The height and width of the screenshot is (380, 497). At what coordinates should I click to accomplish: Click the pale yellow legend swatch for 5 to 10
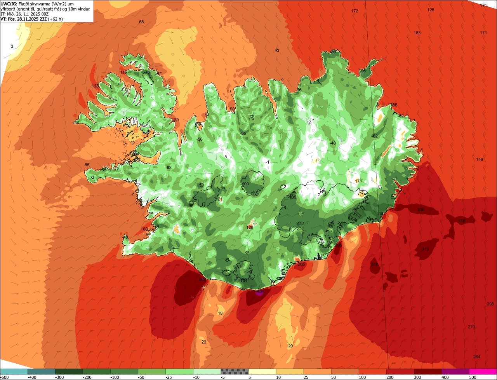pos(262,371)
